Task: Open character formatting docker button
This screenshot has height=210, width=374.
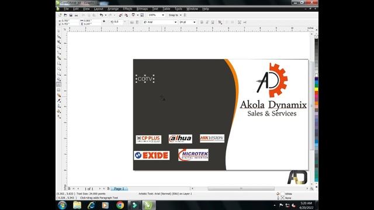Action: 240,22
